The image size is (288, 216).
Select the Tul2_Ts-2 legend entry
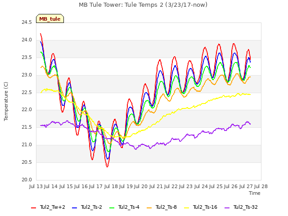(87, 207)
